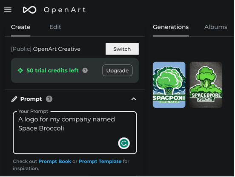Click the Switch model button
Screen dimensions: 235x177
[x=122, y=49]
